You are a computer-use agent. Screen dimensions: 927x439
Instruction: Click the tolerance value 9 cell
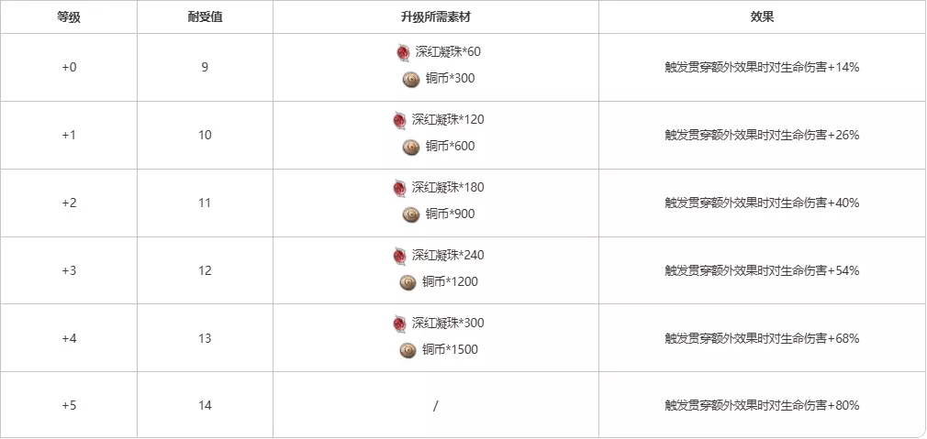click(205, 67)
